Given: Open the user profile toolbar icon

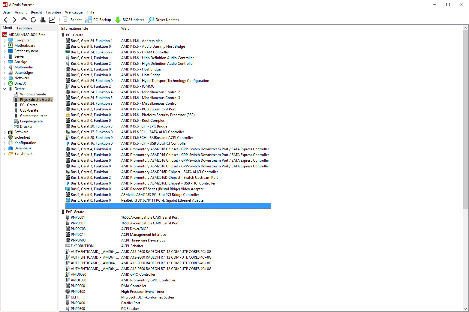Looking at the screenshot, I should pyautogui.click(x=43, y=20).
